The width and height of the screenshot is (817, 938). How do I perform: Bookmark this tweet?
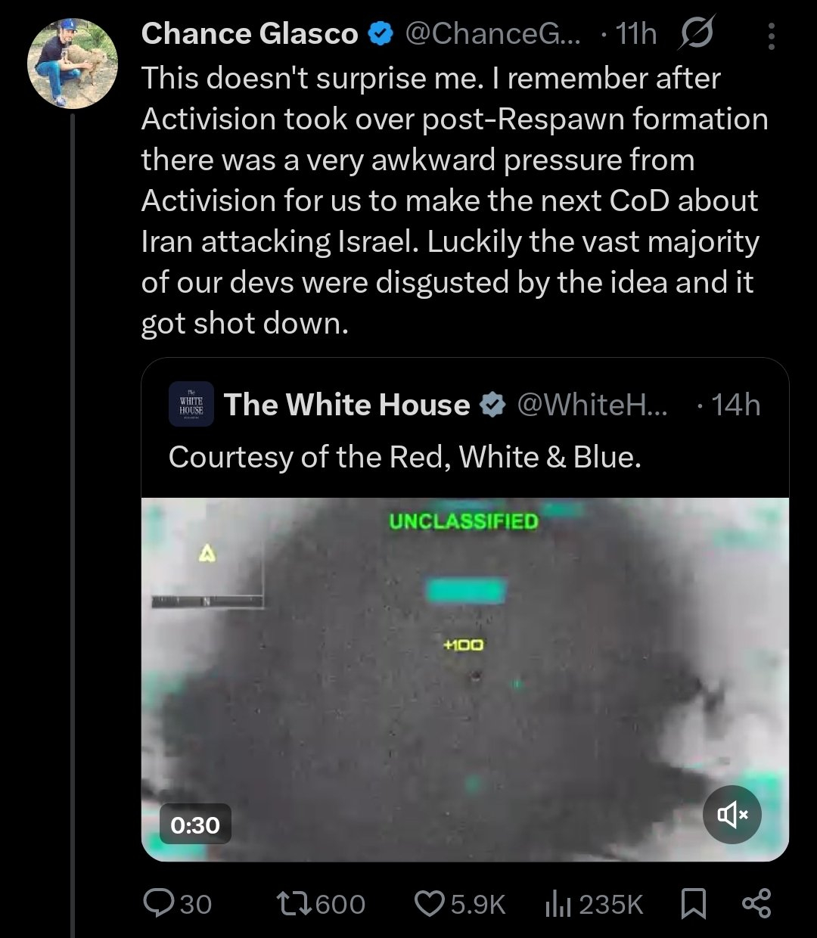[694, 903]
